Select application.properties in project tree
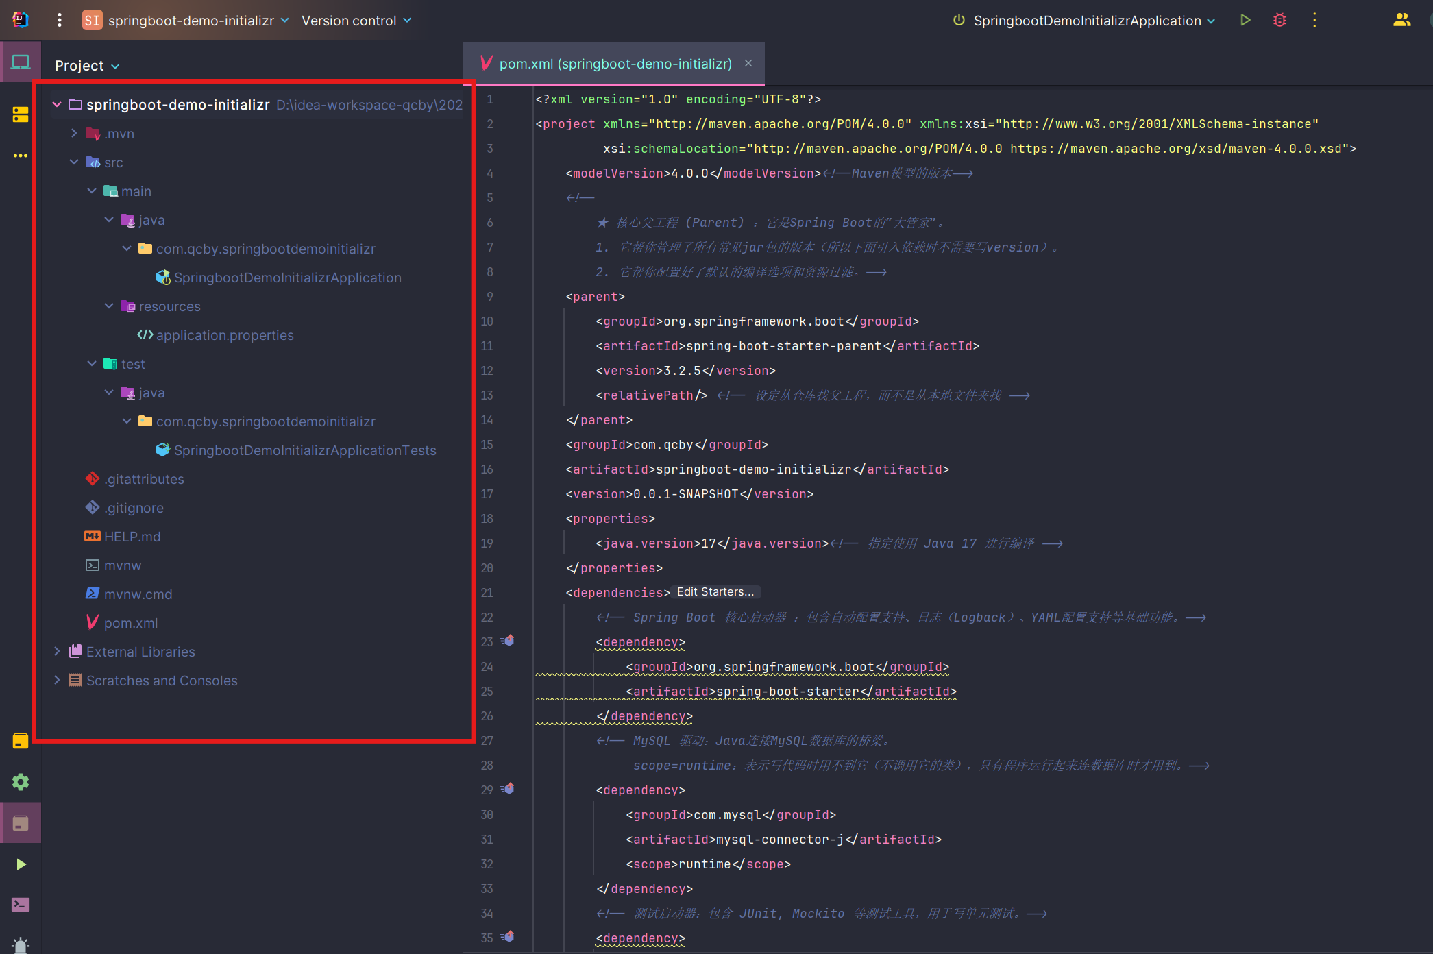1433x954 pixels. click(x=224, y=335)
